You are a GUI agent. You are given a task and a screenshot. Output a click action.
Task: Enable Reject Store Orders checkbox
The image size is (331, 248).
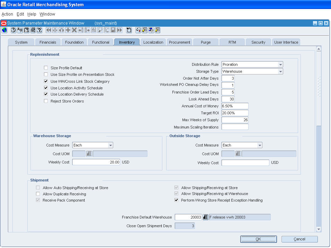click(x=46, y=101)
